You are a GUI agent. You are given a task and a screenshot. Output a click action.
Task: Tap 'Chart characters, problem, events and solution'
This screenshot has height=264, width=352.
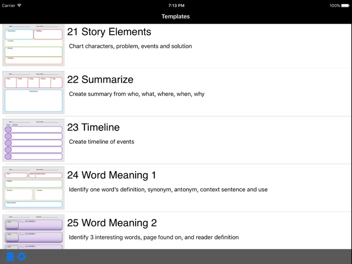point(130,47)
